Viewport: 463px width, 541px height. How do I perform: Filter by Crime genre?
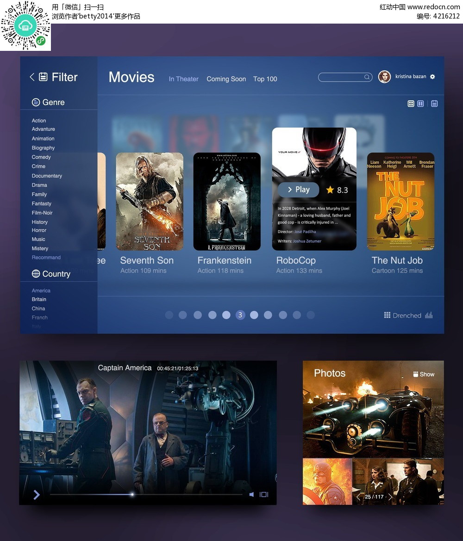(38, 166)
